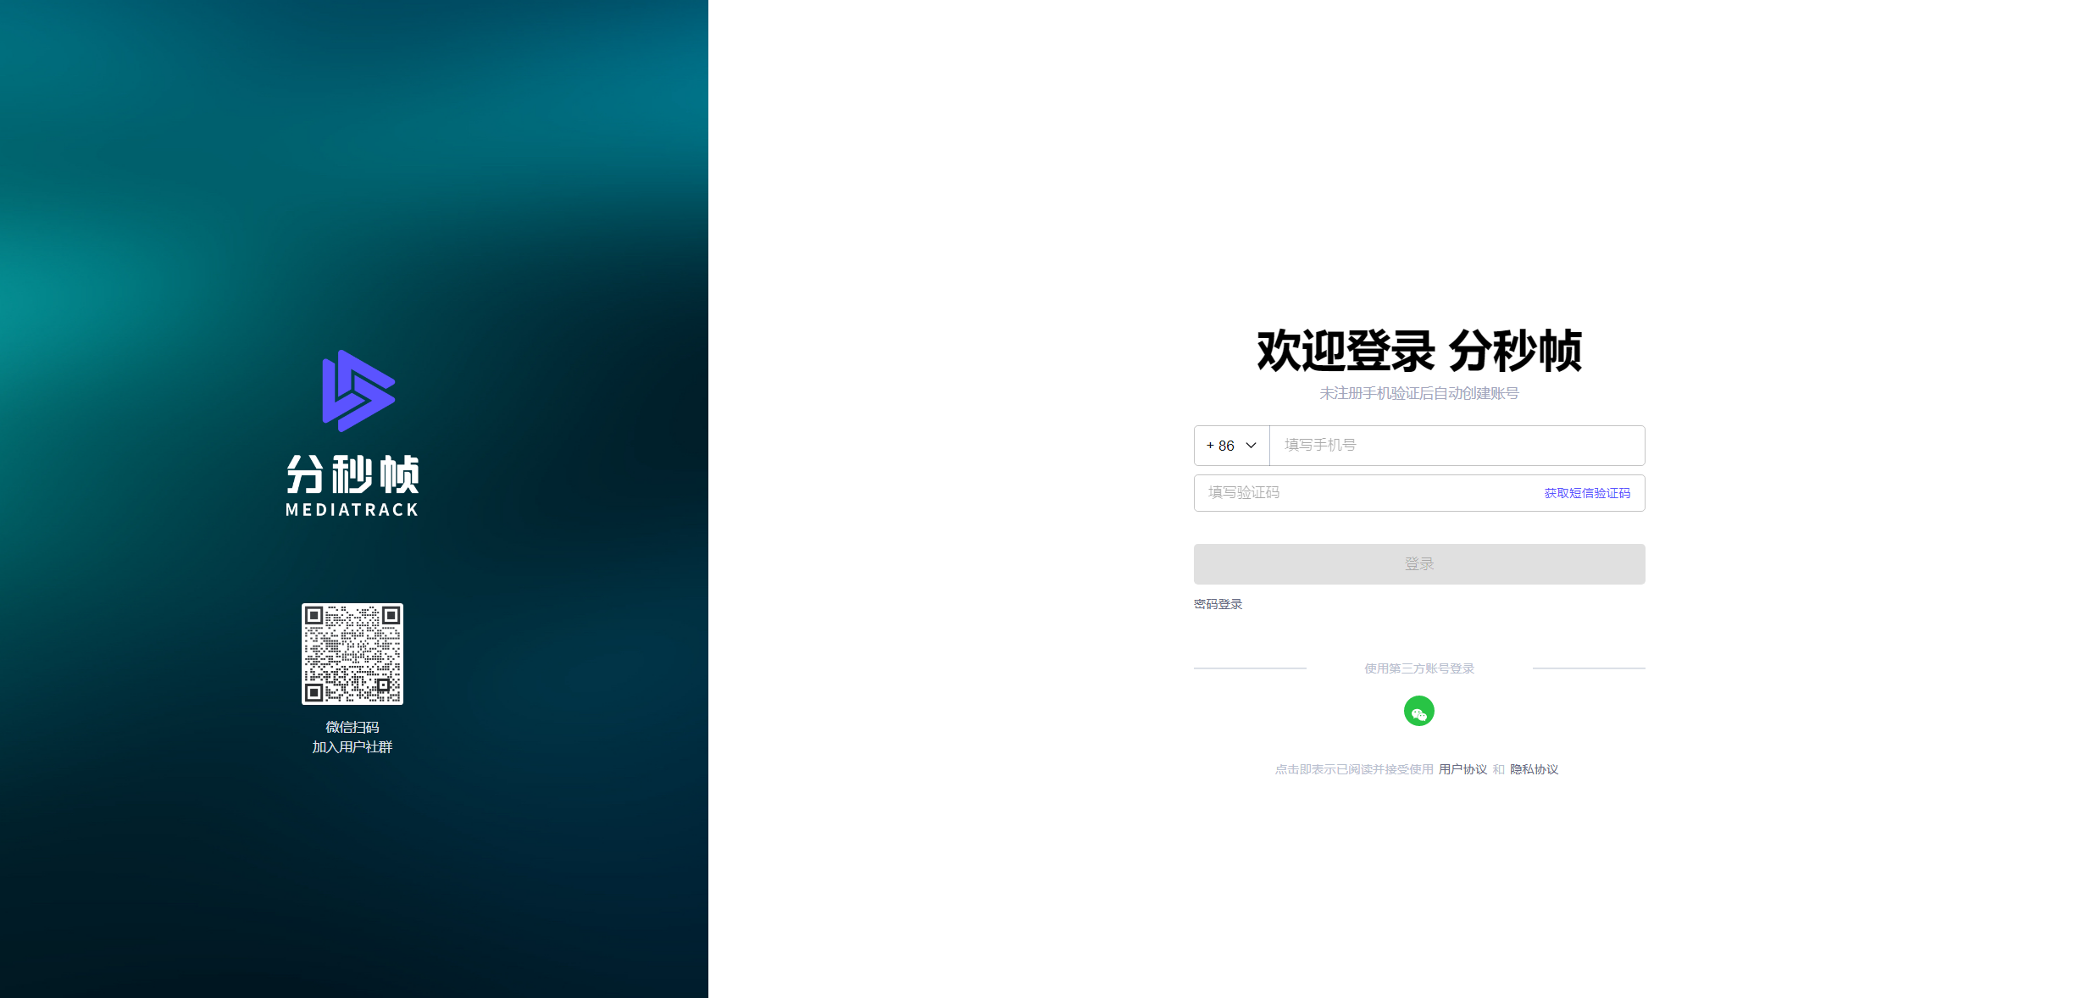Click the 使用第三方账号登录 label
Image resolution: width=2098 pixels, height=998 pixels.
click(x=1419, y=668)
